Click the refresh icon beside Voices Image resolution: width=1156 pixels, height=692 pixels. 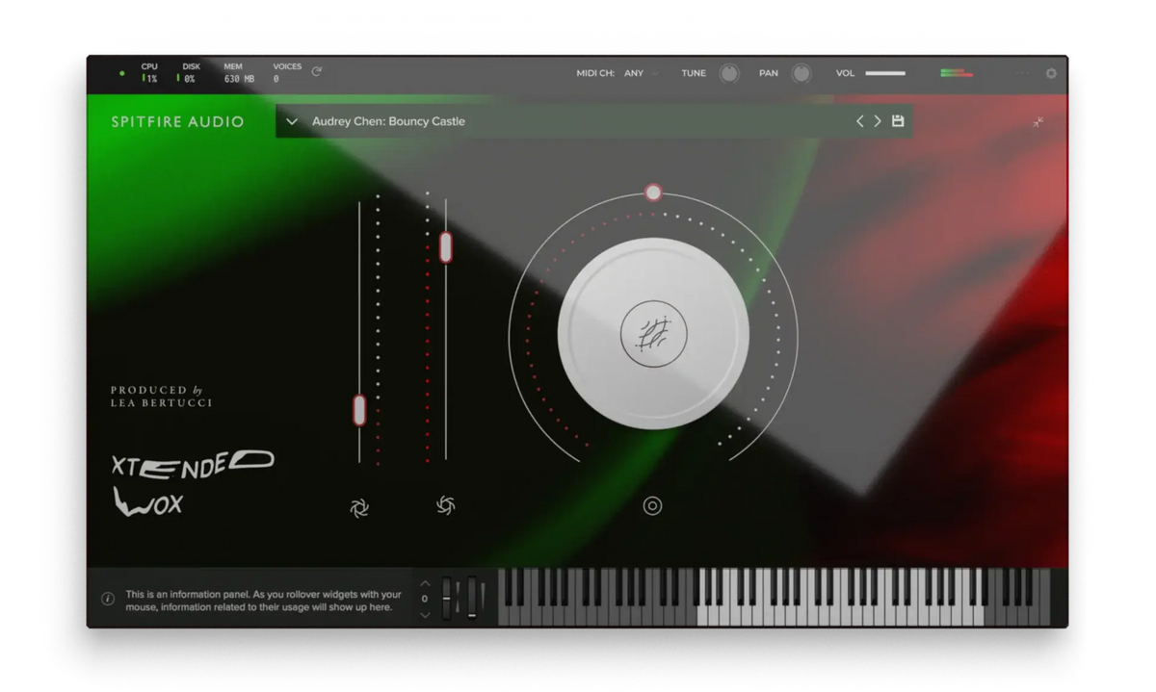point(316,71)
